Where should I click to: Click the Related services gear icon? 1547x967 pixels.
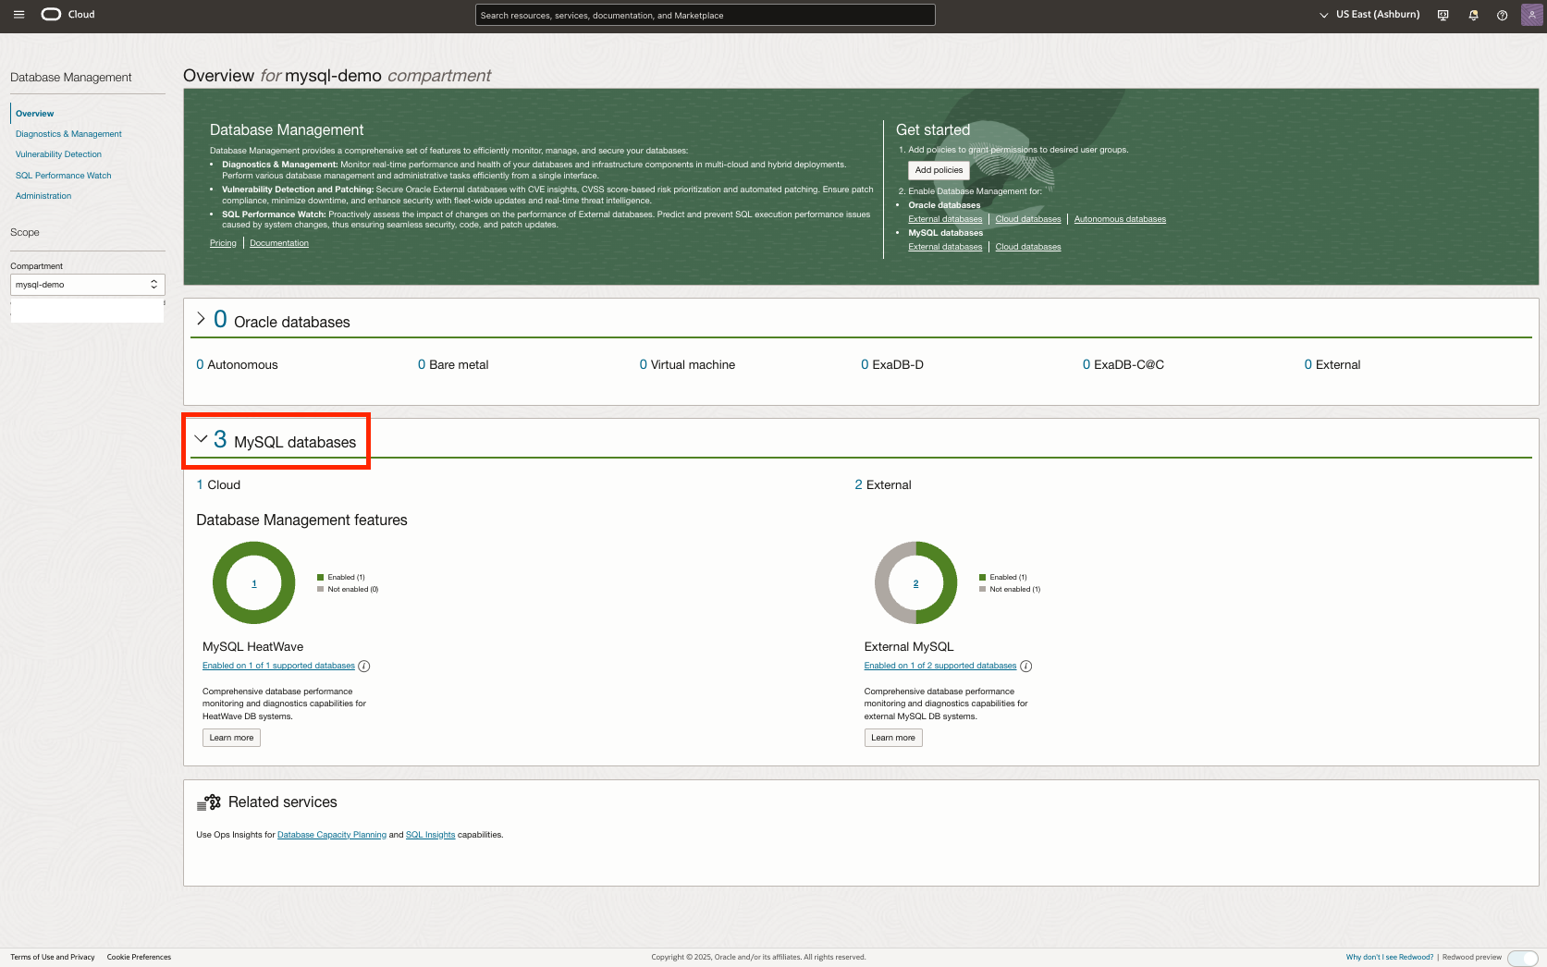pyautogui.click(x=210, y=802)
